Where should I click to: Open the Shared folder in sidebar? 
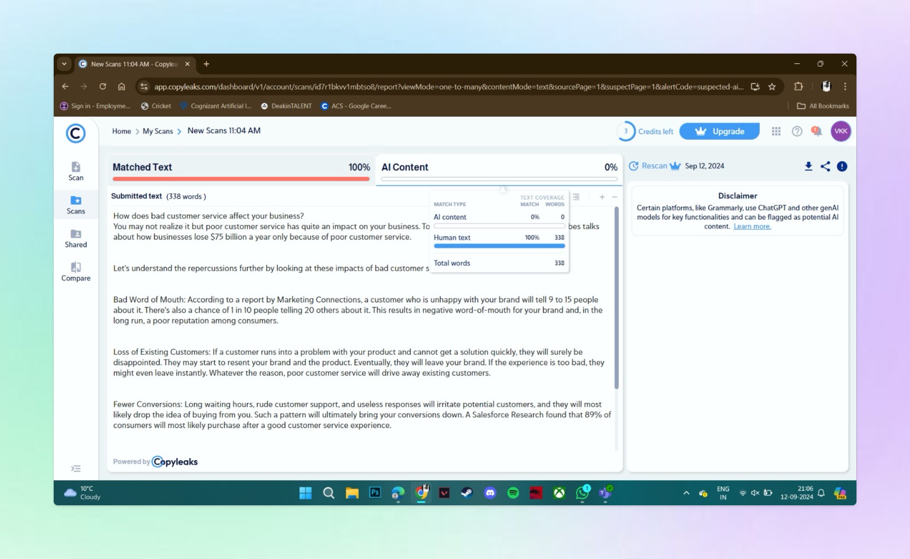coord(76,239)
